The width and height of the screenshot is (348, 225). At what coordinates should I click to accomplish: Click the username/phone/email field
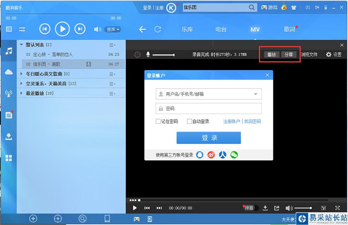pos(209,94)
